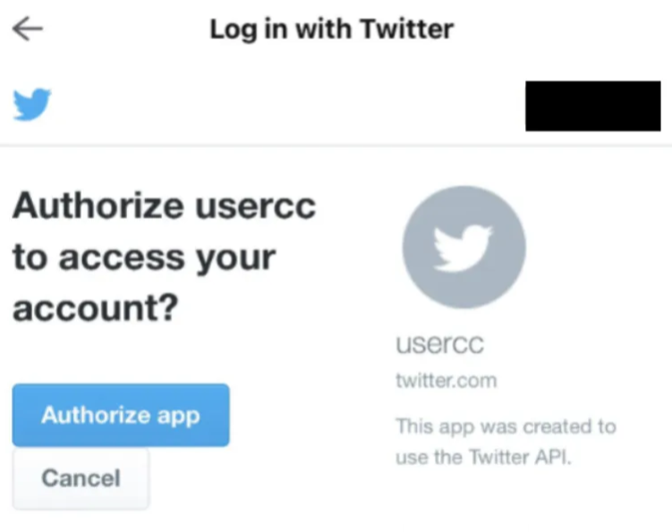Click the white bird inside the avatar circle
The image size is (672, 532).
click(463, 249)
